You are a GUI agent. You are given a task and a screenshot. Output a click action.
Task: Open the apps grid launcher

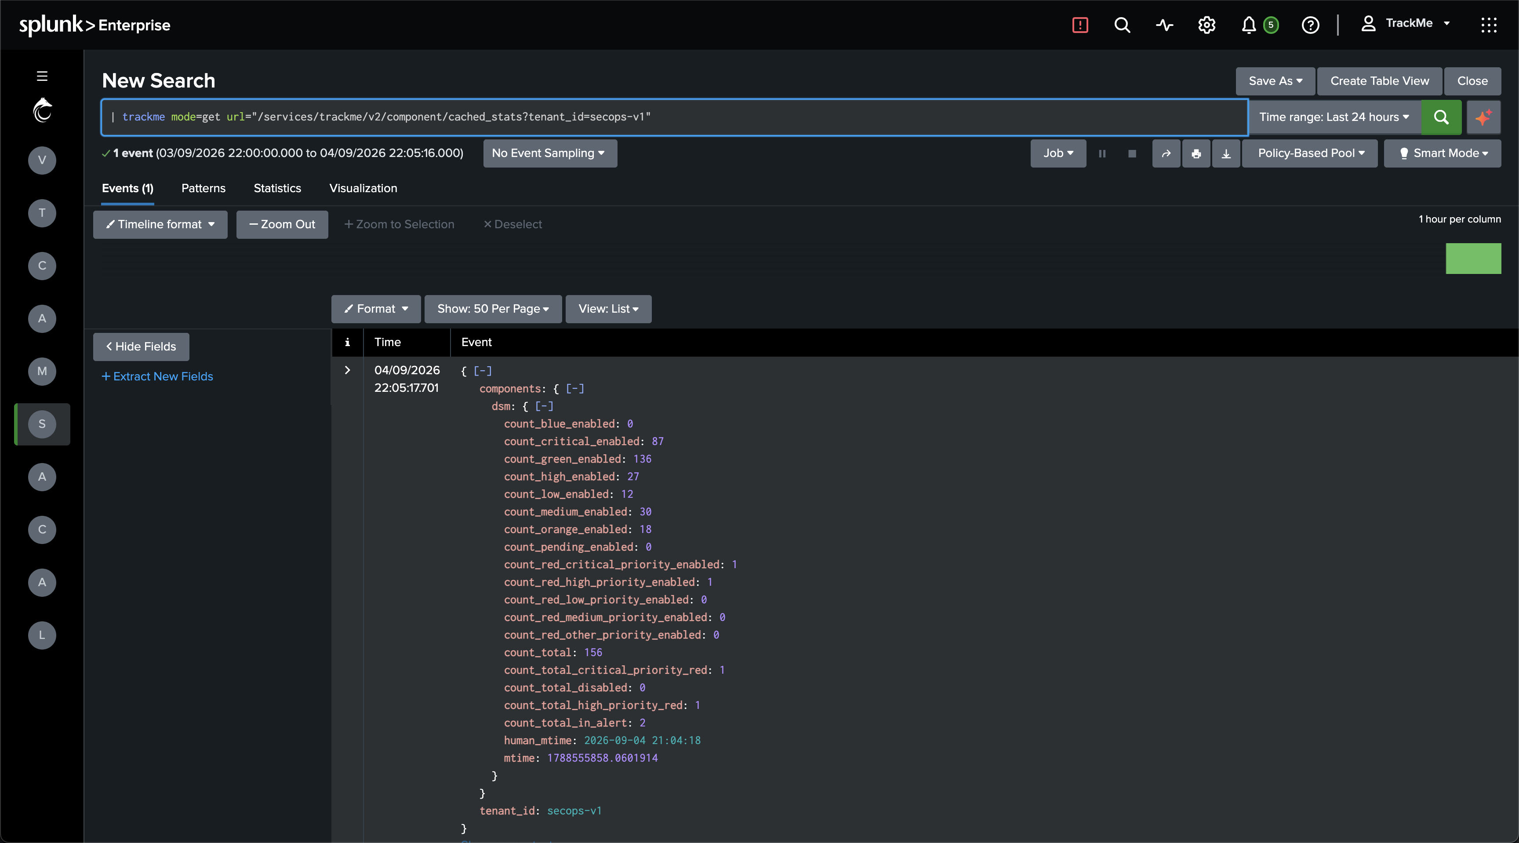coord(1489,25)
